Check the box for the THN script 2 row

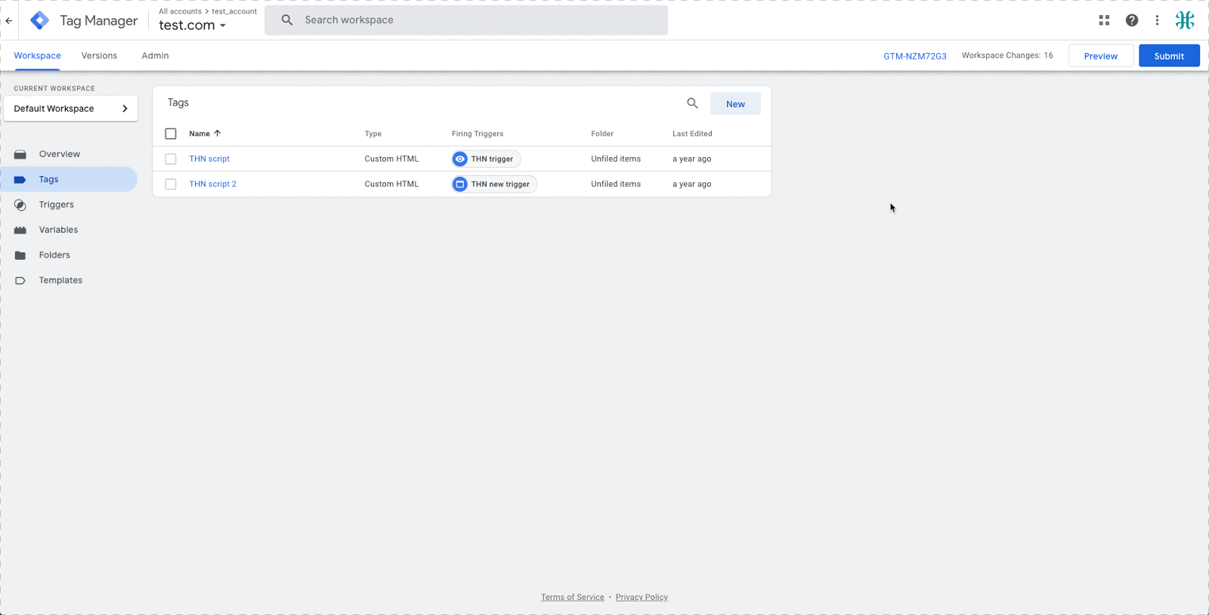coord(171,184)
